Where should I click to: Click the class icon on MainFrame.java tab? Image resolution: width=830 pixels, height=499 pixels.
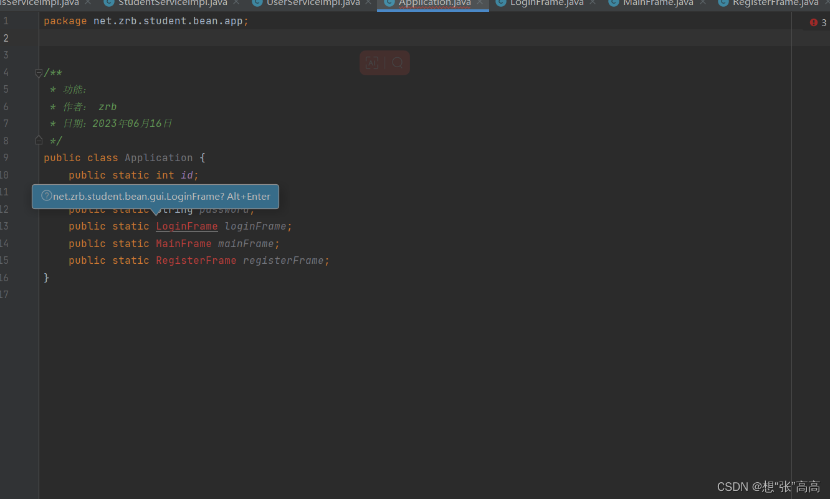pos(613,2)
